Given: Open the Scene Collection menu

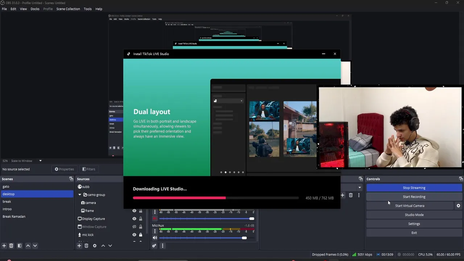Looking at the screenshot, I should [68, 9].
